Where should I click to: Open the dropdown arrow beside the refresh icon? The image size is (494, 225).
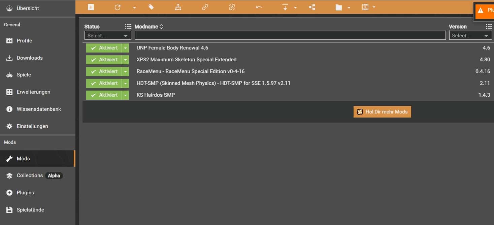click(x=134, y=7)
